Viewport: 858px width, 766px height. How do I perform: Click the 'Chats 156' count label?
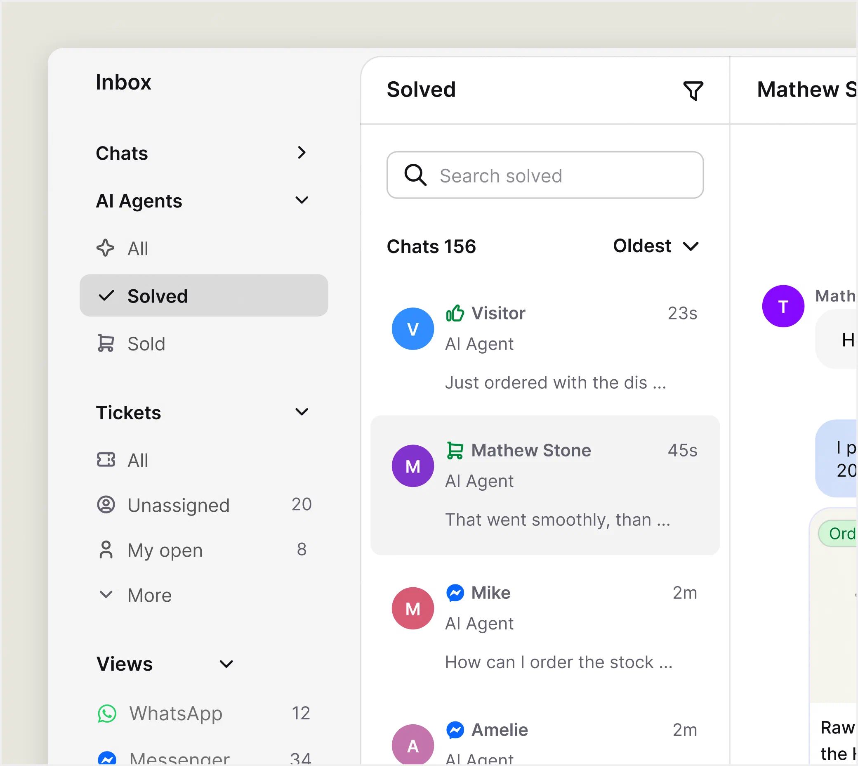(x=431, y=246)
